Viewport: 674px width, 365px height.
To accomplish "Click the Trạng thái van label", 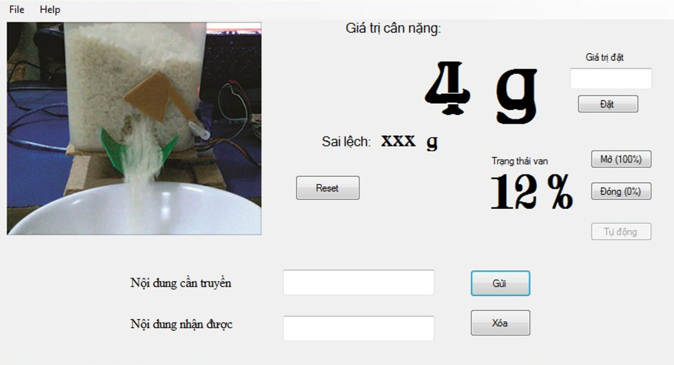I will coord(520,161).
